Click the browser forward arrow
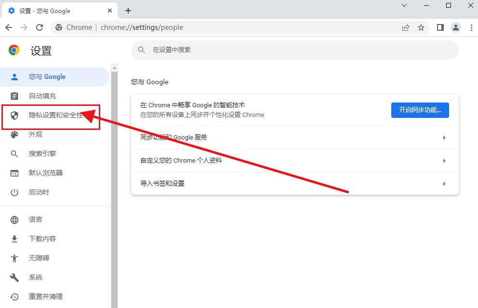478x308 pixels. tap(24, 27)
